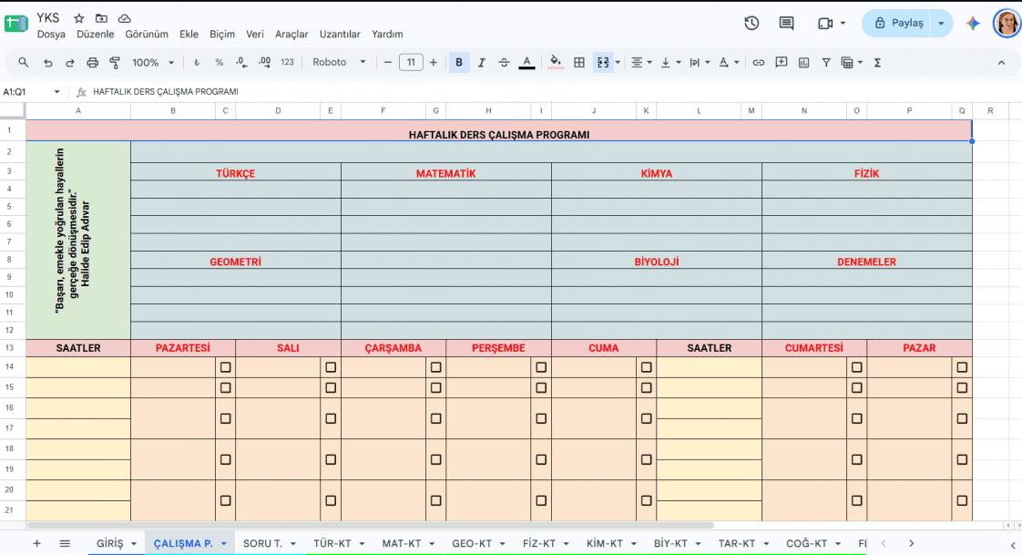Expand the horizontal align dropdown

tap(649, 63)
